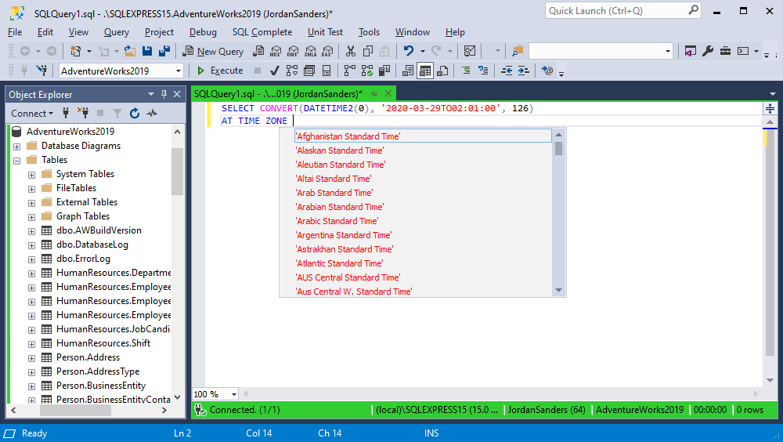Click the Find in Files icon
This screenshot has height=442, width=783.
point(518,51)
